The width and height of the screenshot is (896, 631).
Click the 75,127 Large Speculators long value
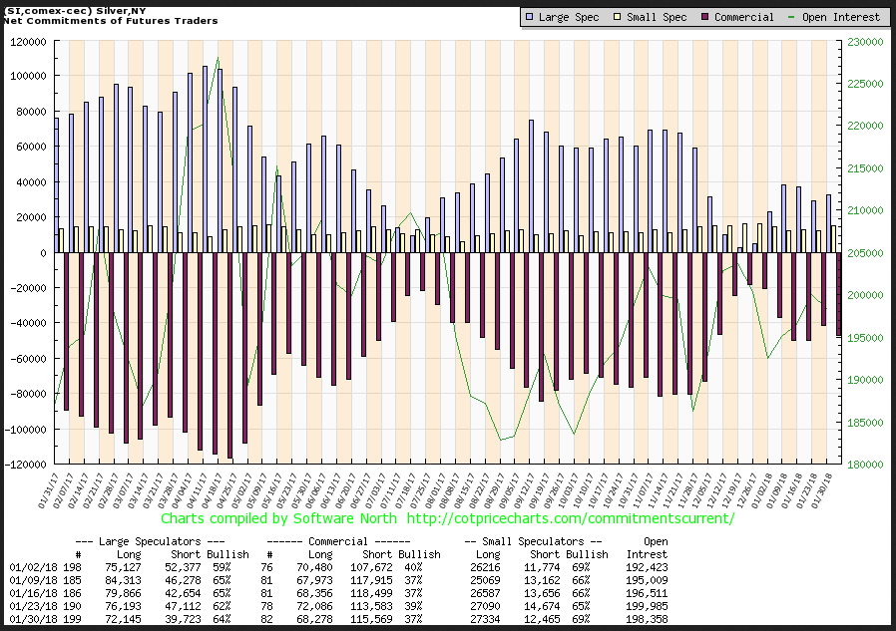pyautogui.click(x=126, y=566)
